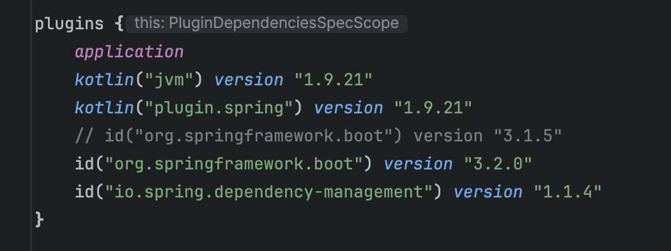Click the kotlin keyword before "jvm"
671x251 pixels.
(x=104, y=80)
